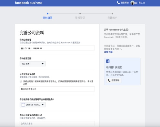Click the 创建帐户 step dot
This screenshot has width=160, height=127.
pyautogui.click(x=113, y=14)
